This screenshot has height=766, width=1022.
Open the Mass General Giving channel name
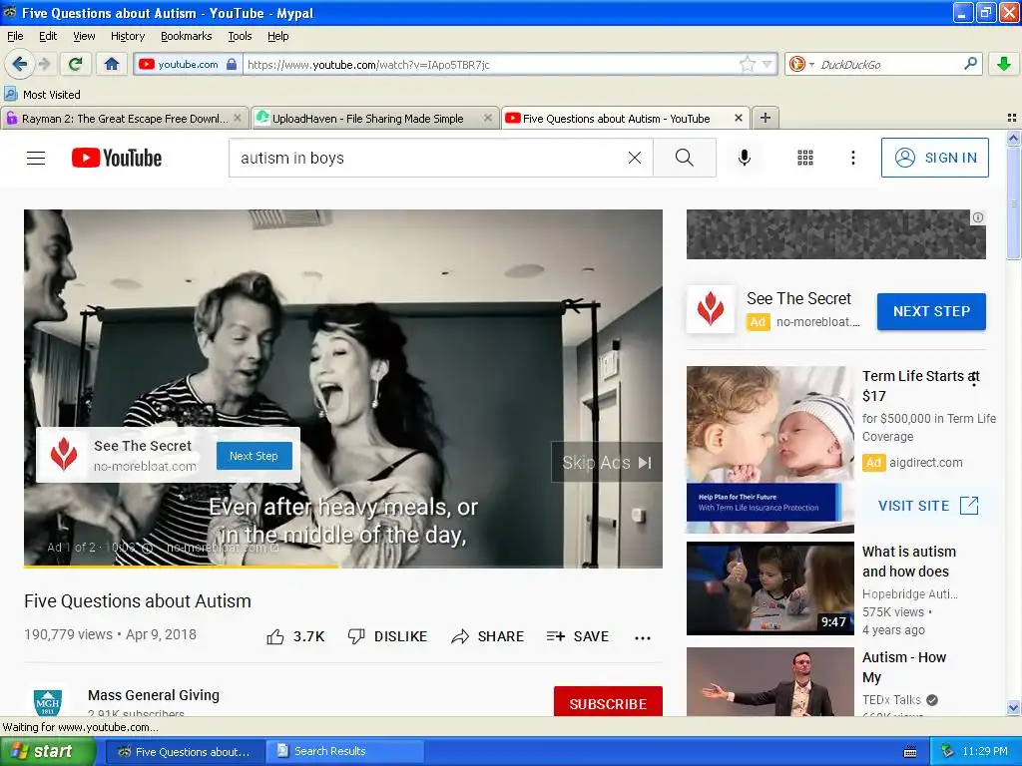click(153, 695)
